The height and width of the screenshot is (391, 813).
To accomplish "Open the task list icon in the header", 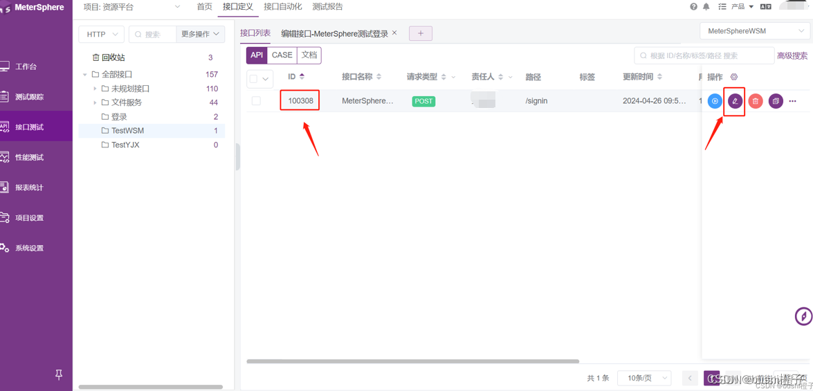I will (x=722, y=7).
